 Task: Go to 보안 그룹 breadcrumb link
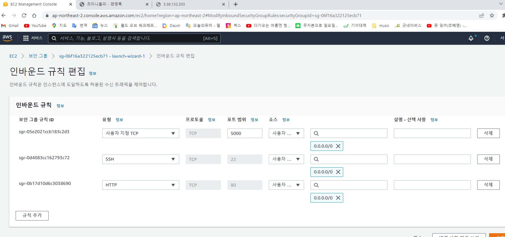[38, 56]
